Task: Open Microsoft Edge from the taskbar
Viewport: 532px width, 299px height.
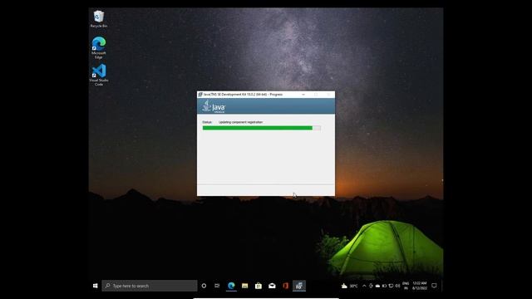Action: (231, 286)
